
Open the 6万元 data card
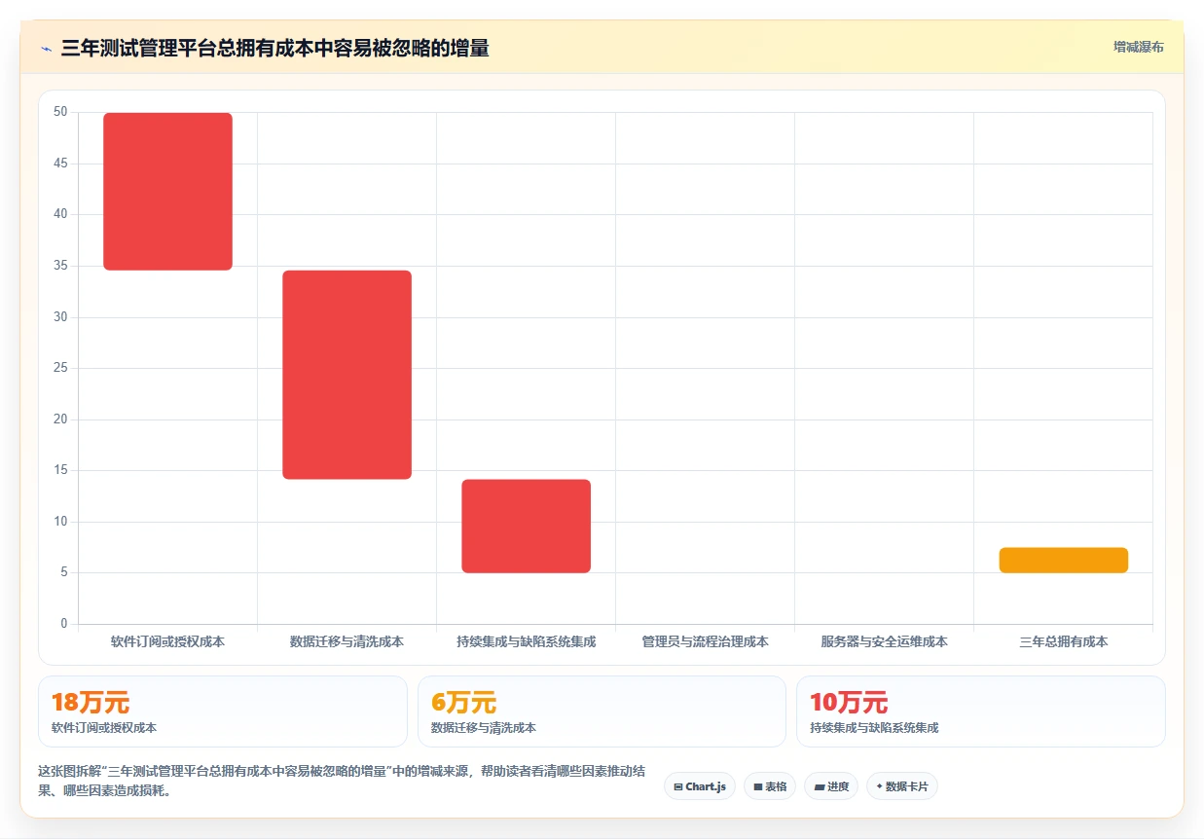[602, 711]
